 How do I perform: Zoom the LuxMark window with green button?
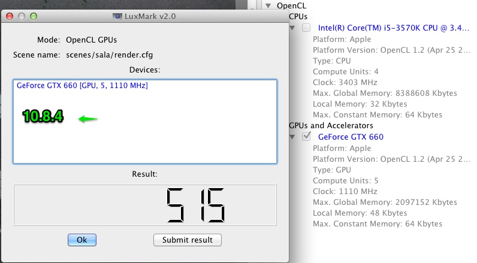[x=34, y=16]
